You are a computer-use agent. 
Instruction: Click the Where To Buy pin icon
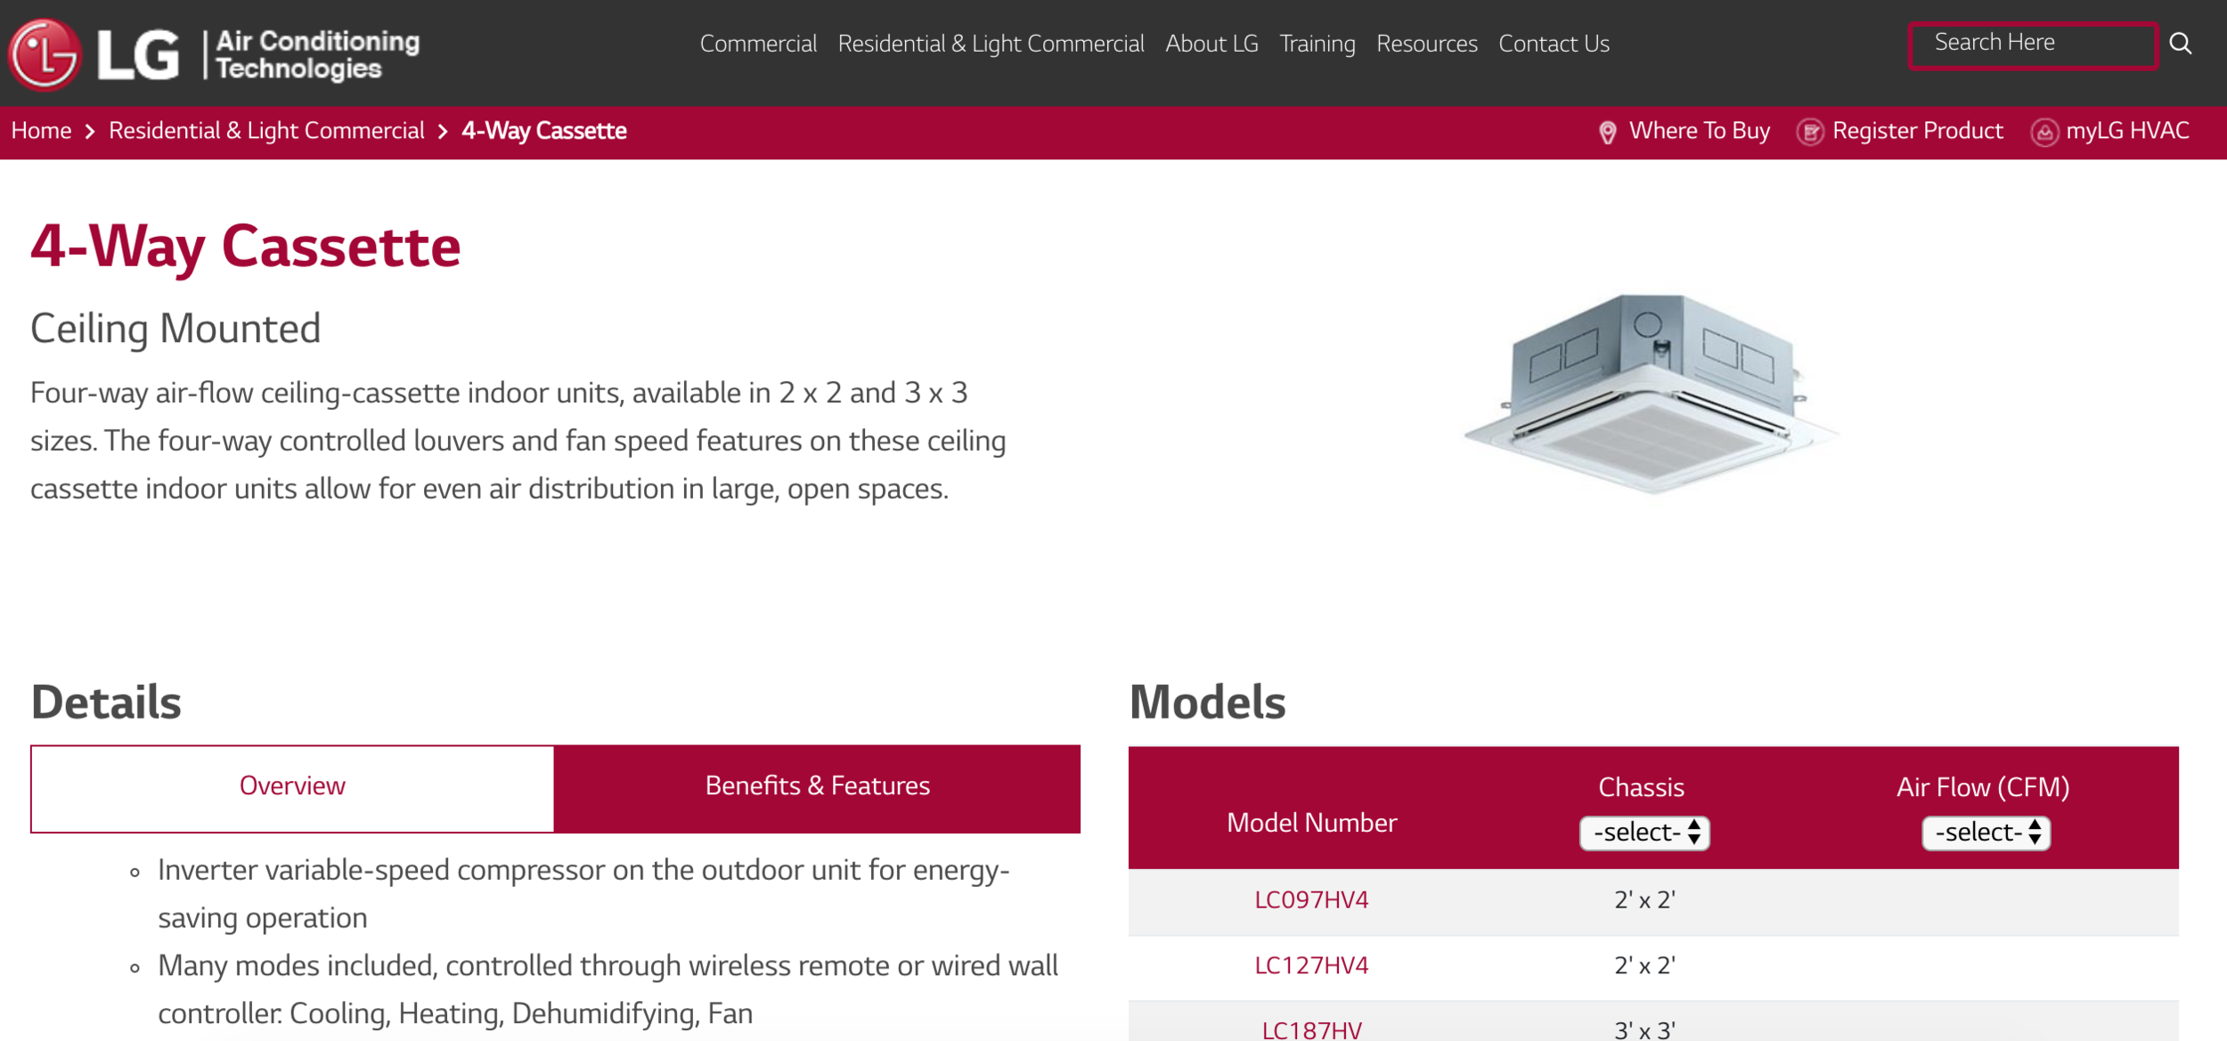(x=1607, y=132)
